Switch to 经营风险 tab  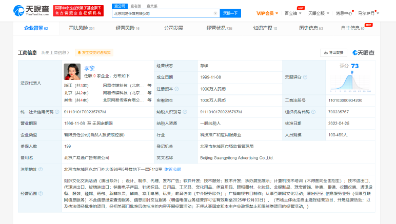[128, 28]
